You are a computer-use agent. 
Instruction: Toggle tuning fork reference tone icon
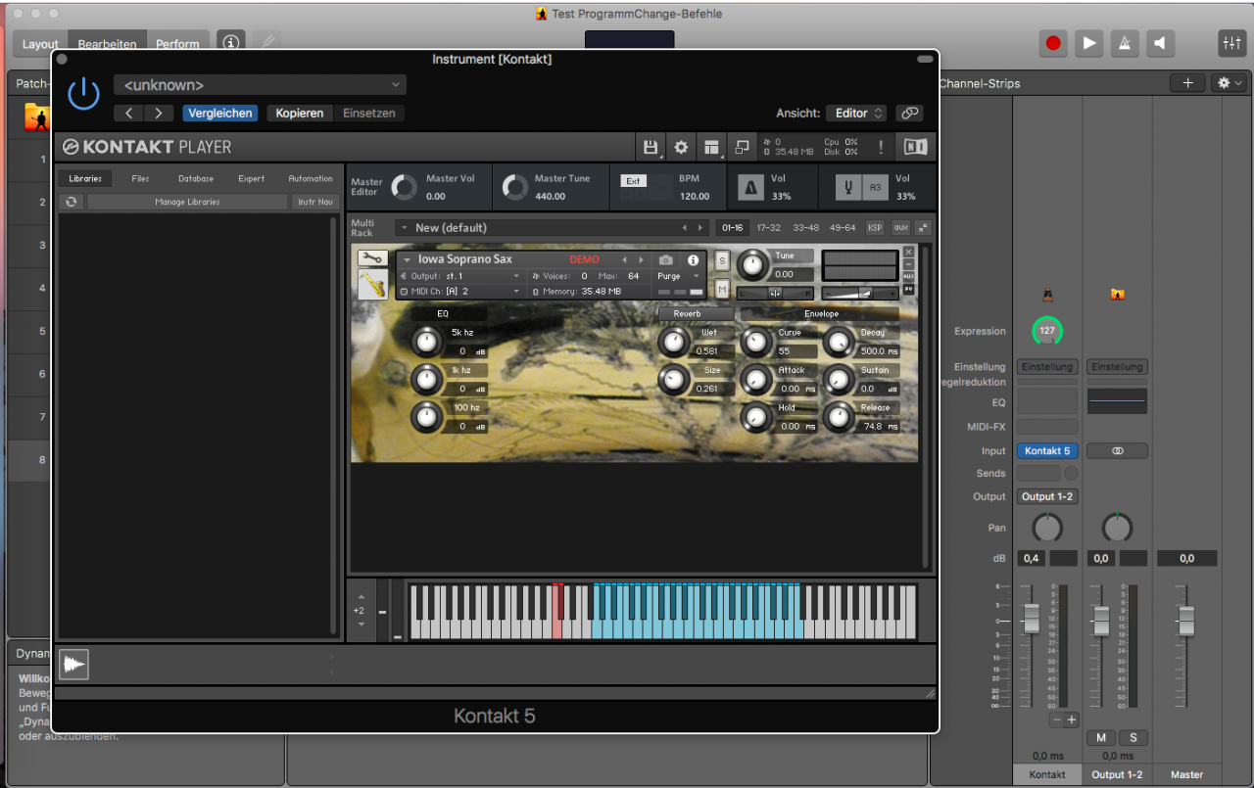point(848,187)
